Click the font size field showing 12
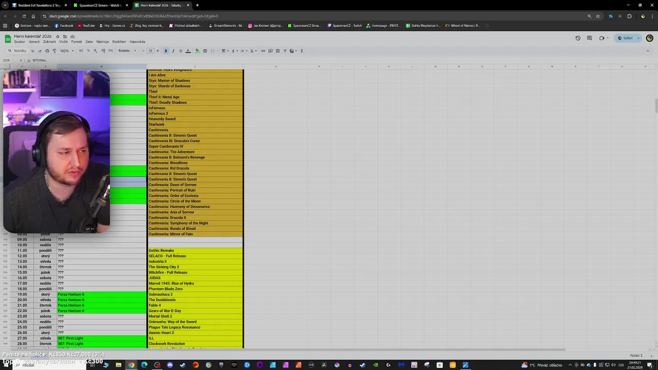Screen dimensions: 658x370 150,51
